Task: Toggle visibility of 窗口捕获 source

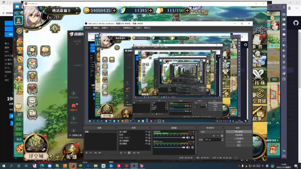Action: [146, 132]
